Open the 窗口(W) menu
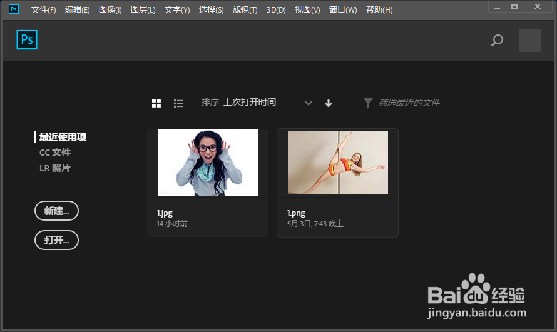 pyautogui.click(x=343, y=9)
